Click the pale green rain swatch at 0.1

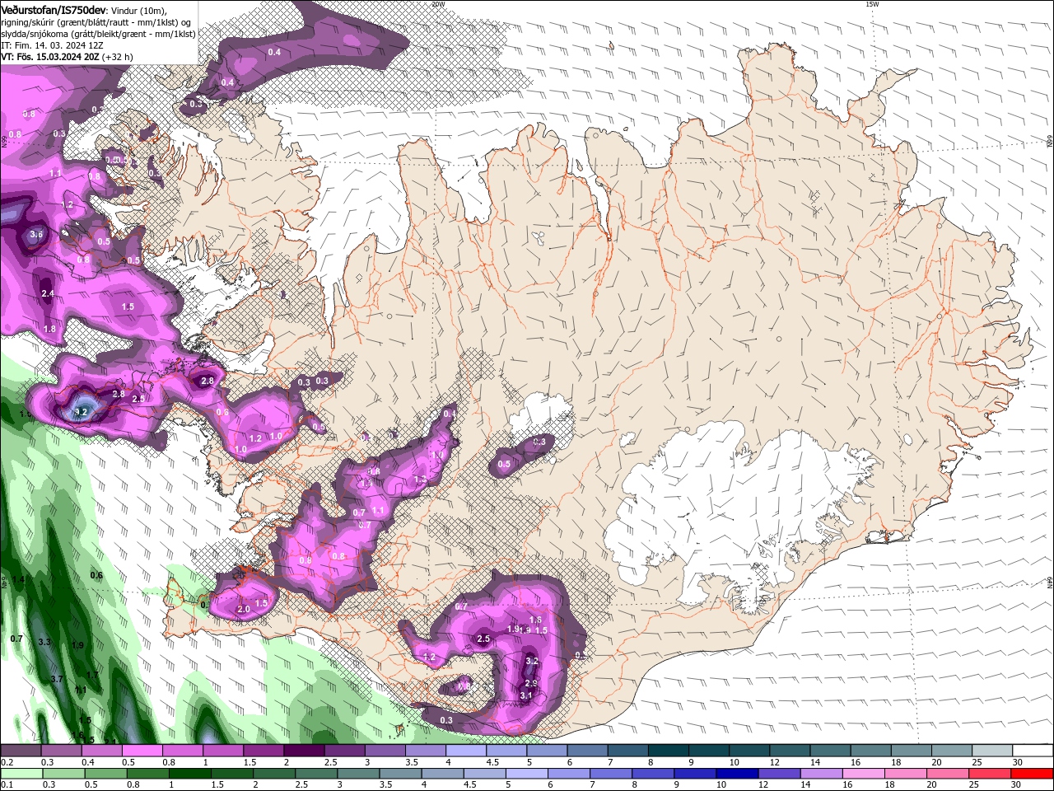coord(21,774)
